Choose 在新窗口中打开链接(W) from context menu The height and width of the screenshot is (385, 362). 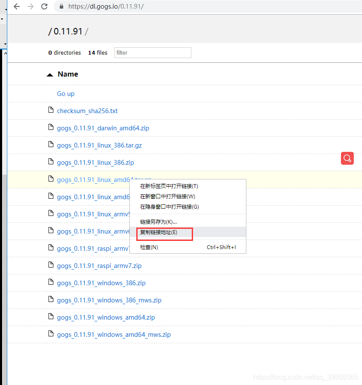(x=188, y=197)
